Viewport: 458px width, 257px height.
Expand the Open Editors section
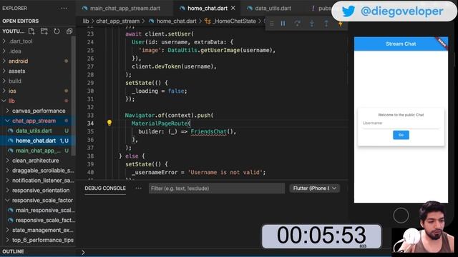21,21
